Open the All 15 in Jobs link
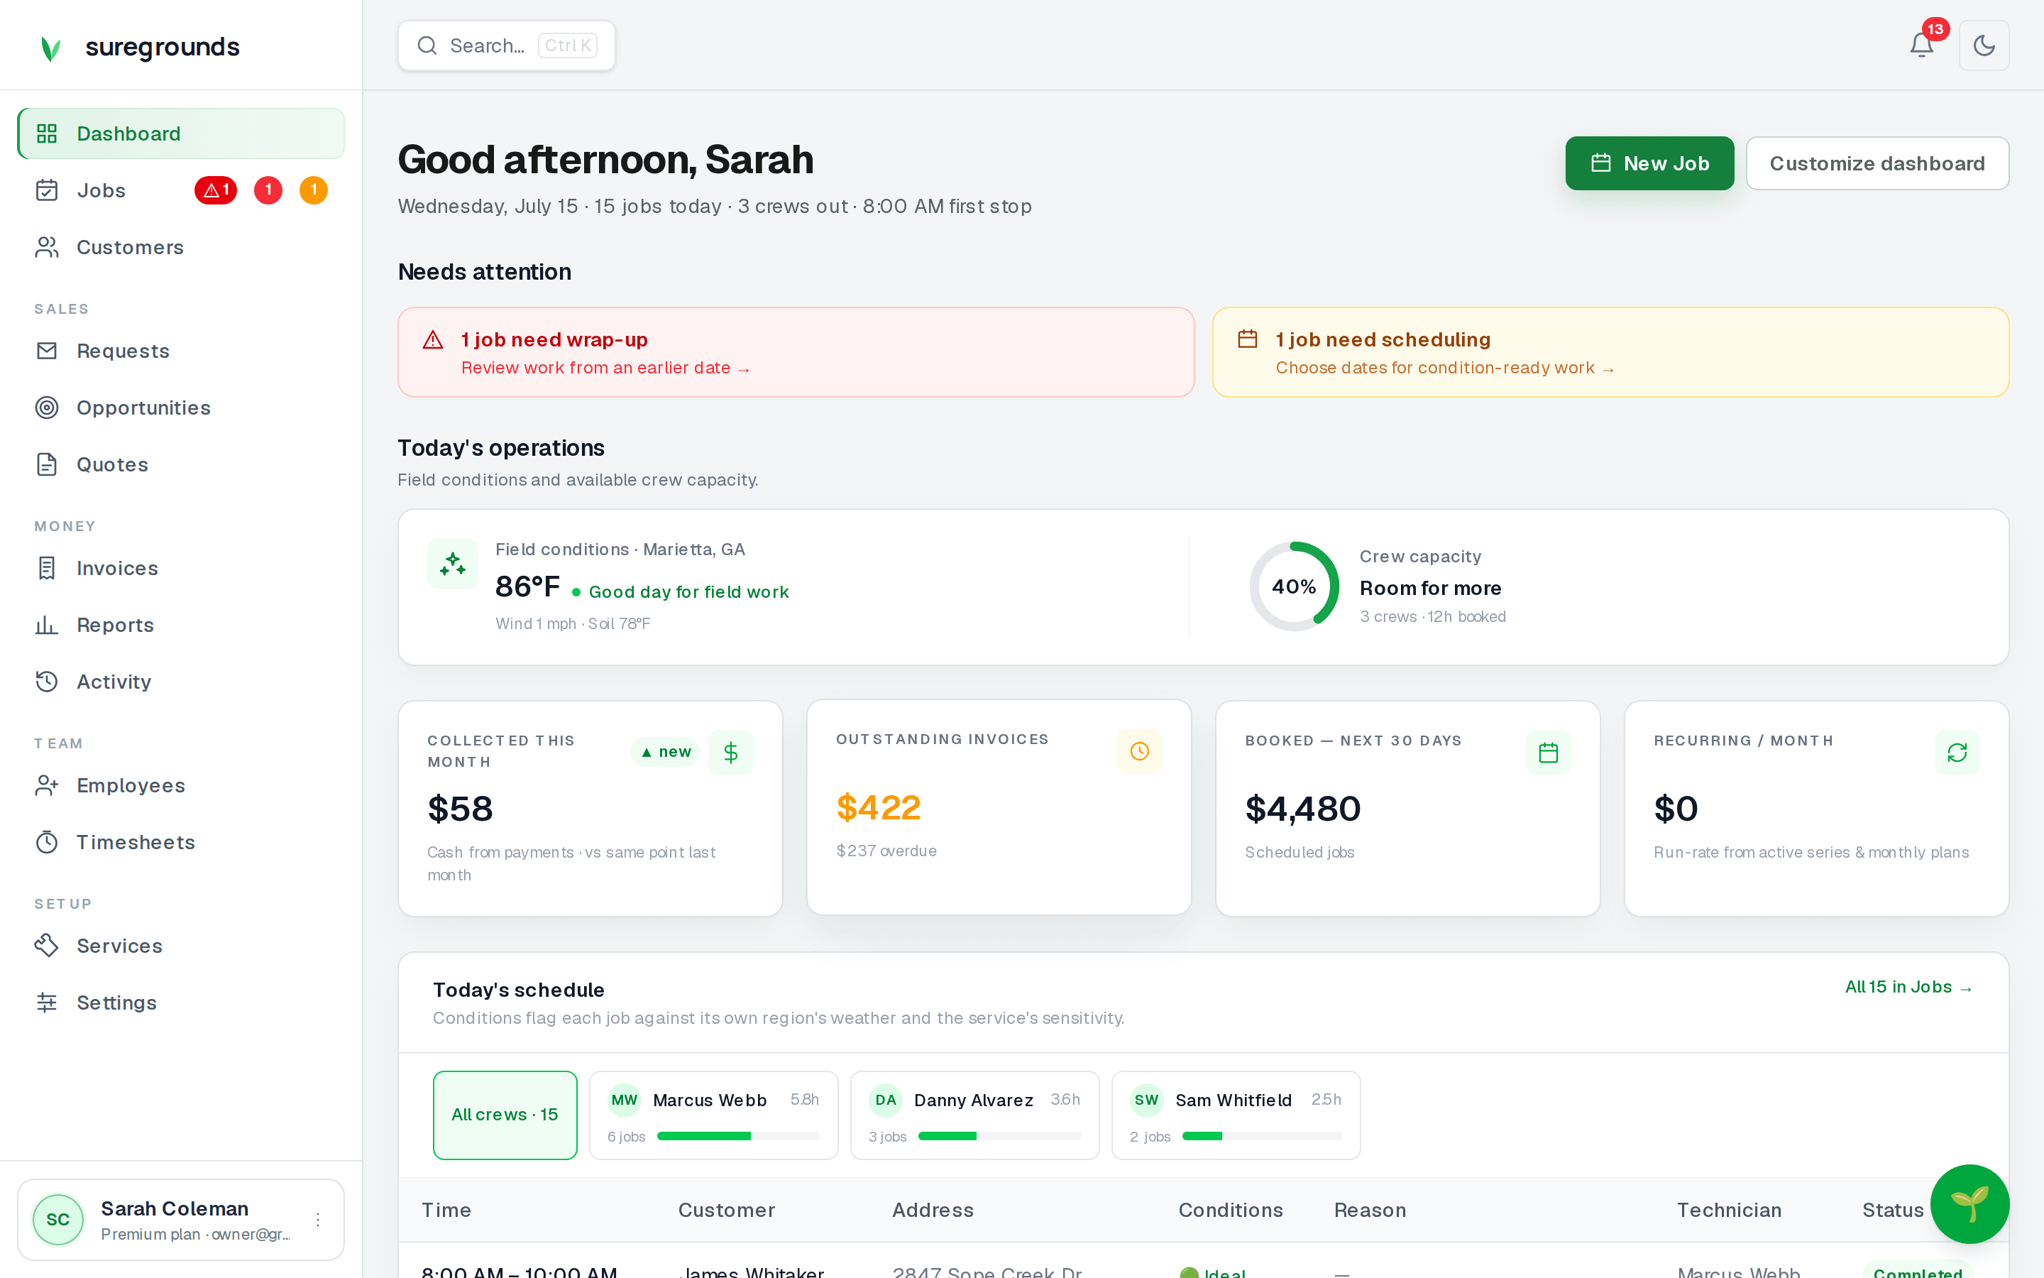Image resolution: width=2044 pixels, height=1278 pixels. point(1908,987)
